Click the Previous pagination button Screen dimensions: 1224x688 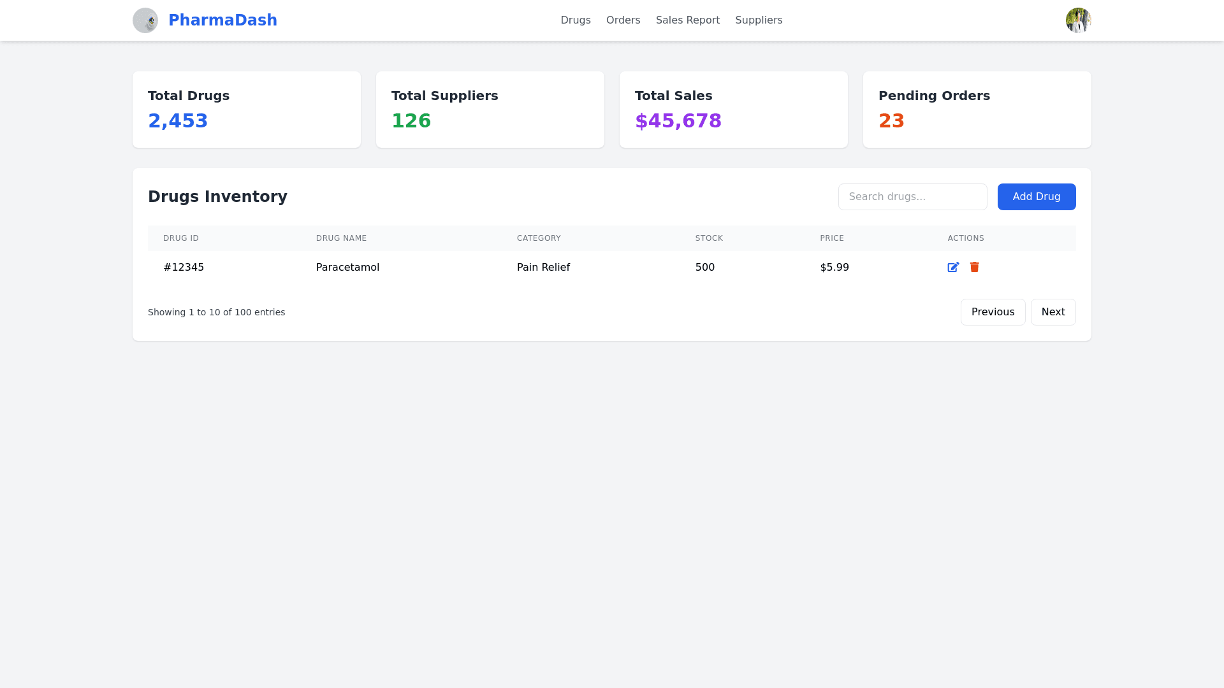click(993, 312)
